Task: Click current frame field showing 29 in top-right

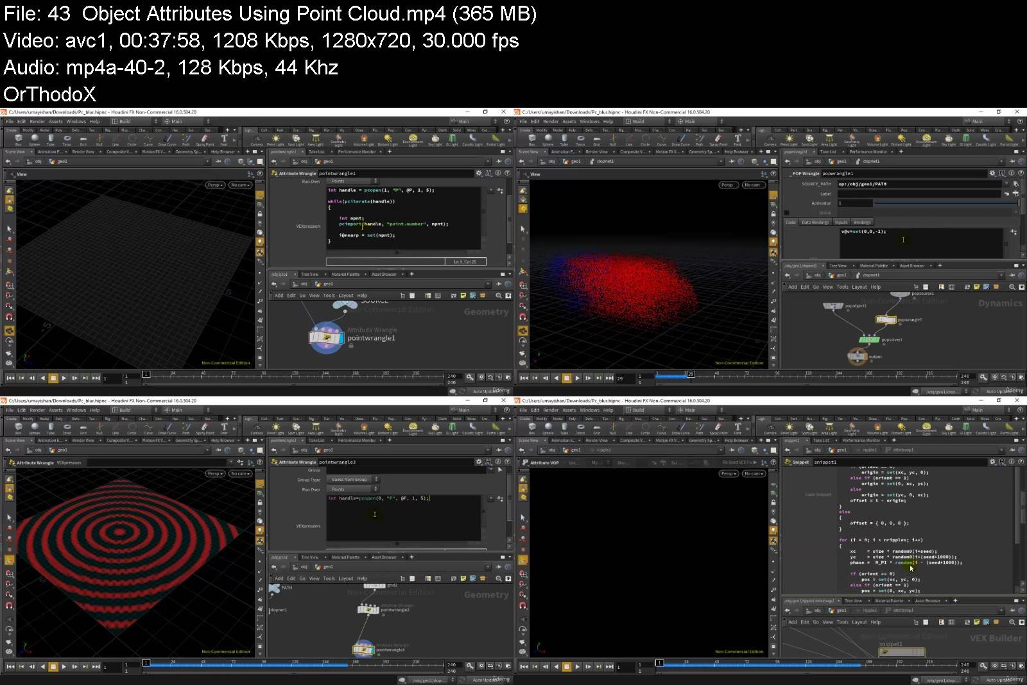Action: pos(625,378)
